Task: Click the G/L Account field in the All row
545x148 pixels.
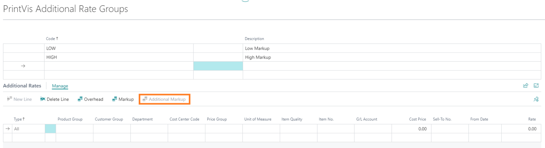Action: click(x=373, y=129)
